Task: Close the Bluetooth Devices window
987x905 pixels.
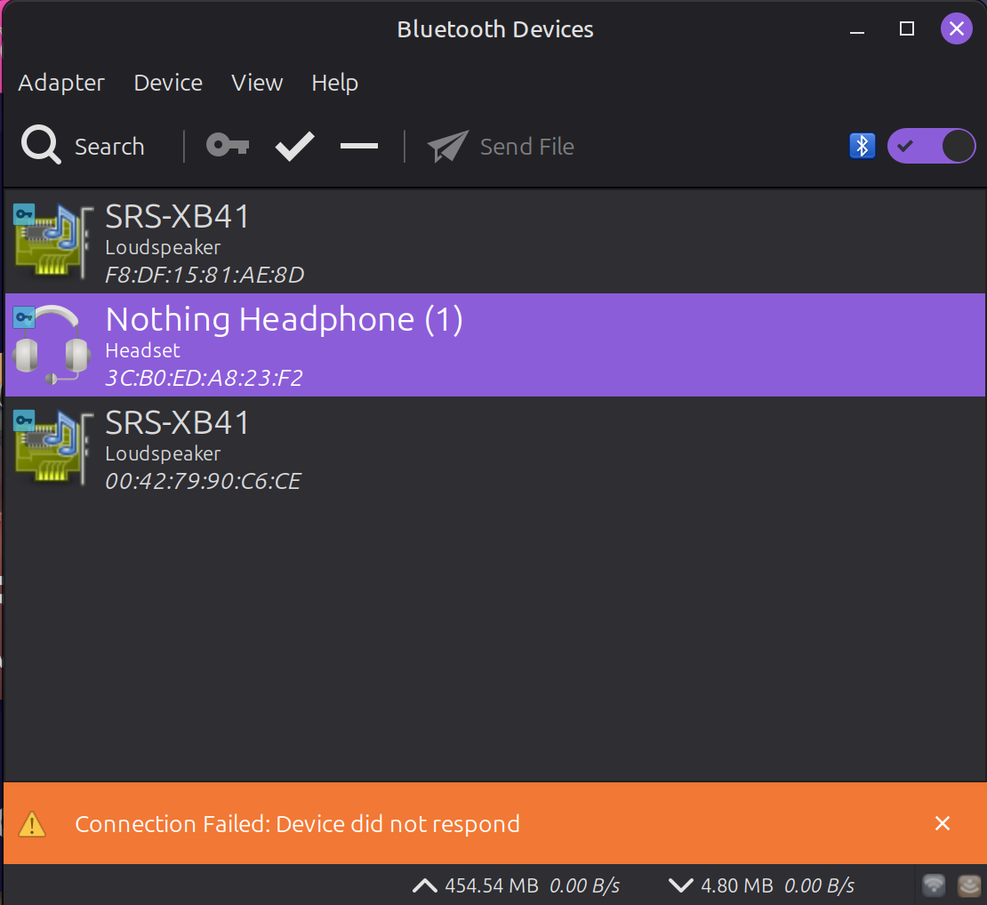Action: pos(956,29)
